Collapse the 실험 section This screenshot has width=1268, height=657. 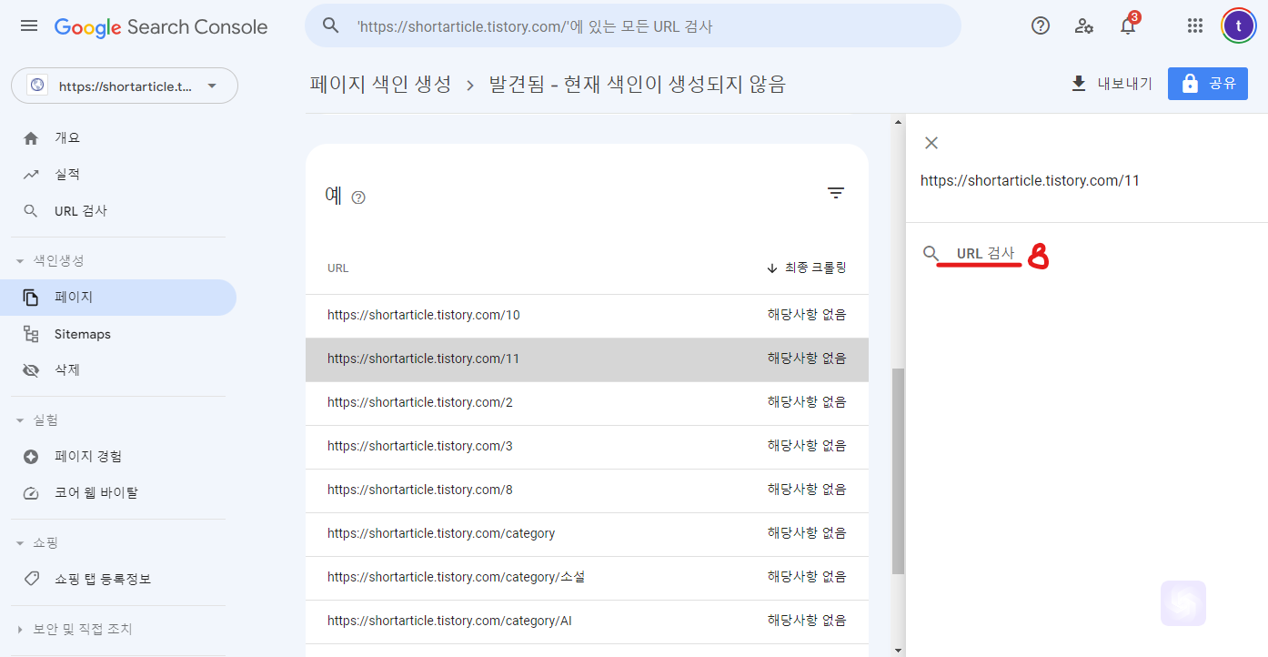pos(20,420)
